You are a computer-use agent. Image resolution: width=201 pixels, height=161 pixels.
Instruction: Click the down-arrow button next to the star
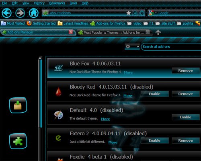point(135,13)
